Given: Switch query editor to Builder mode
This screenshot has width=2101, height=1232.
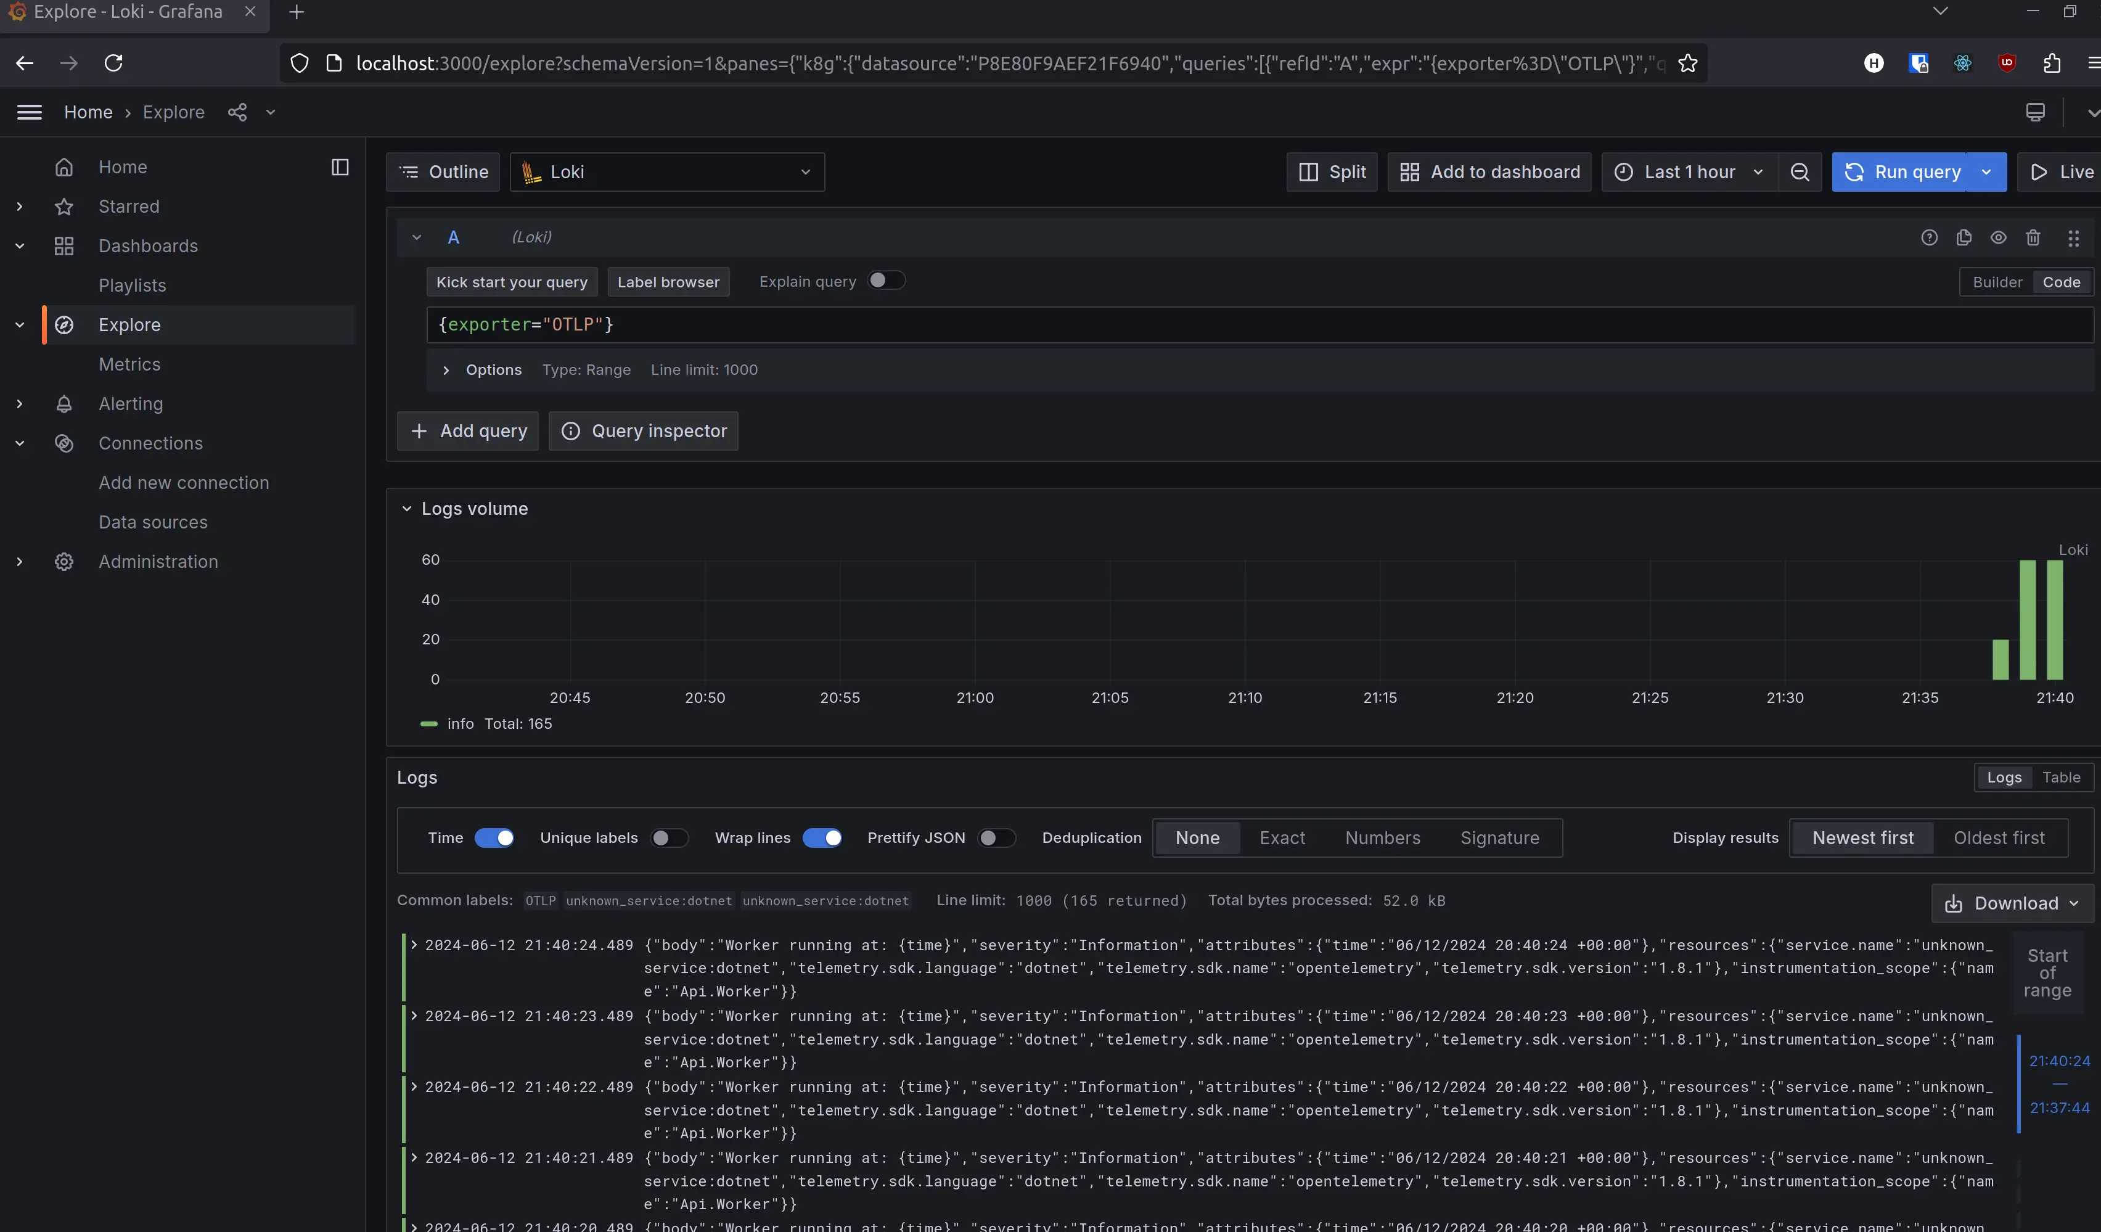Looking at the screenshot, I should pyautogui.click(x=1996, y=282).
